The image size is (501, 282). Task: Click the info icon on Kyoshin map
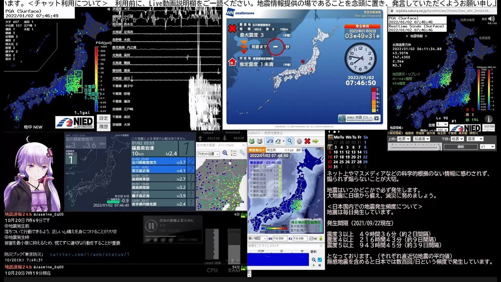pos(488,119)
